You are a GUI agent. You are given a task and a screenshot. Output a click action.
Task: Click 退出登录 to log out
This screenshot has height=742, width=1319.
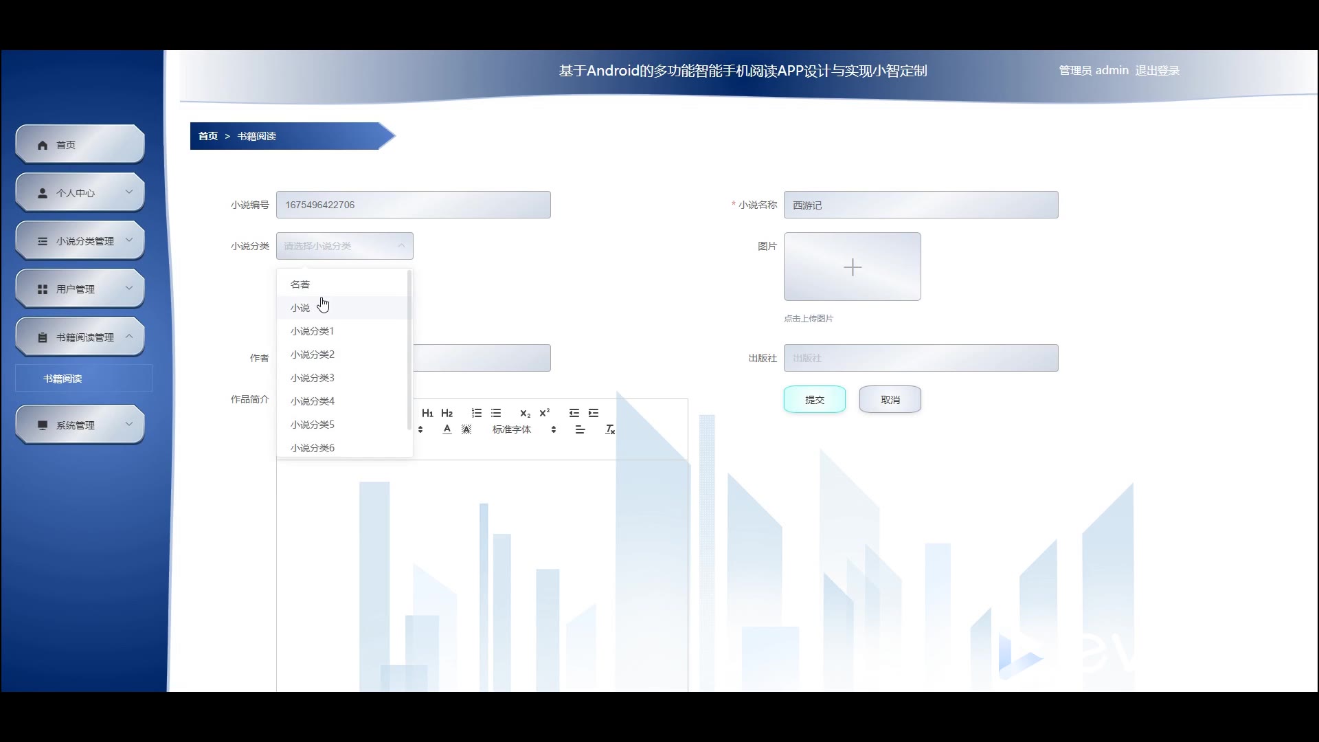point(1157,70)
